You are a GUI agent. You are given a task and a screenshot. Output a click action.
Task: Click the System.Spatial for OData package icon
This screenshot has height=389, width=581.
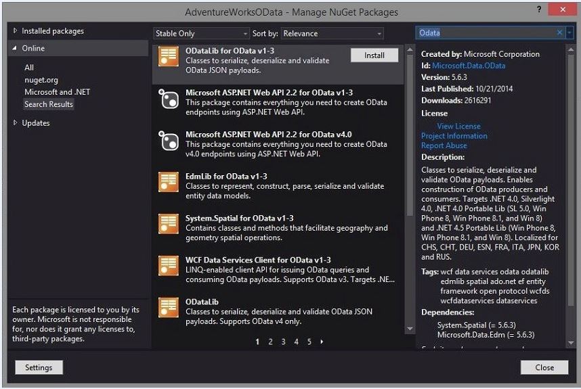click(x=169, y=224)
